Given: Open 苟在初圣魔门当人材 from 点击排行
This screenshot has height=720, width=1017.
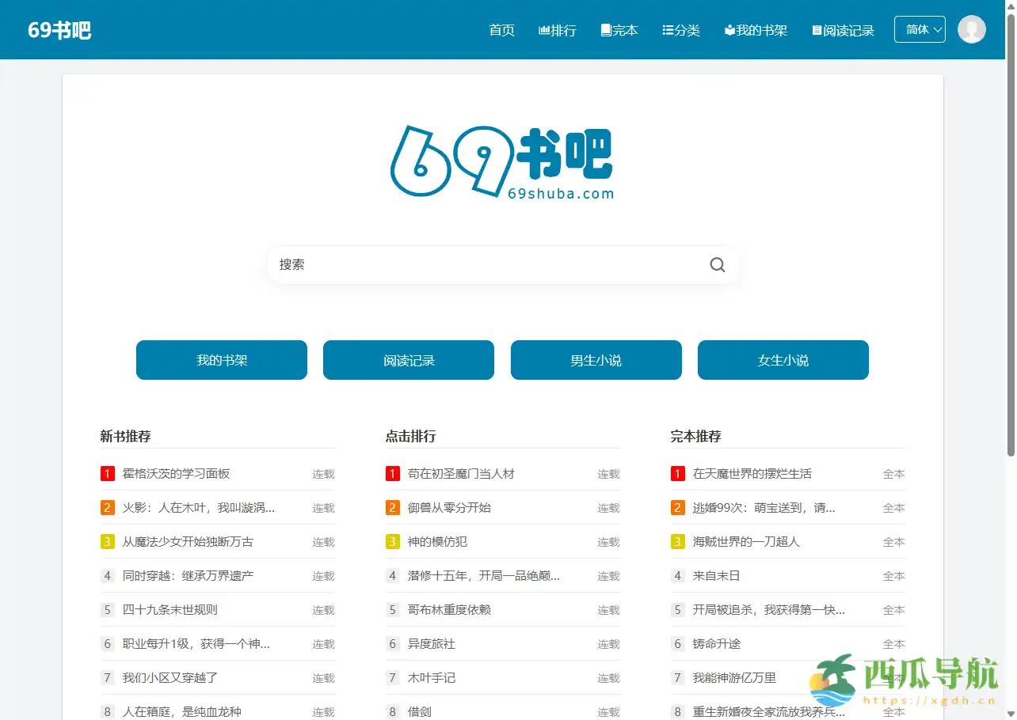Looking at the screenshot, I should pos(461,473).
